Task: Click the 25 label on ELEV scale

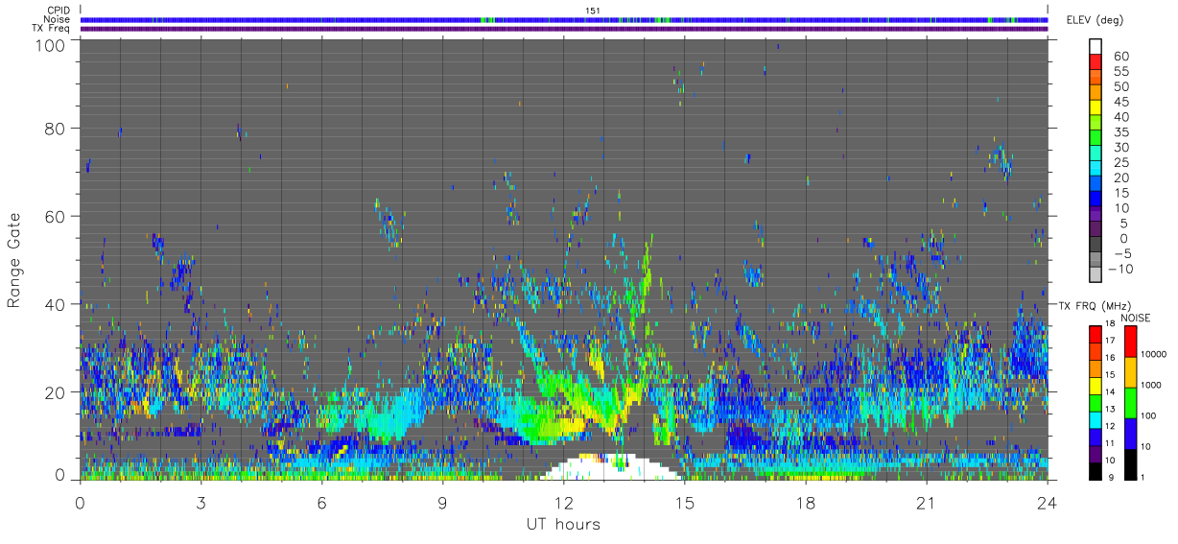Action: pos(1120,163)
